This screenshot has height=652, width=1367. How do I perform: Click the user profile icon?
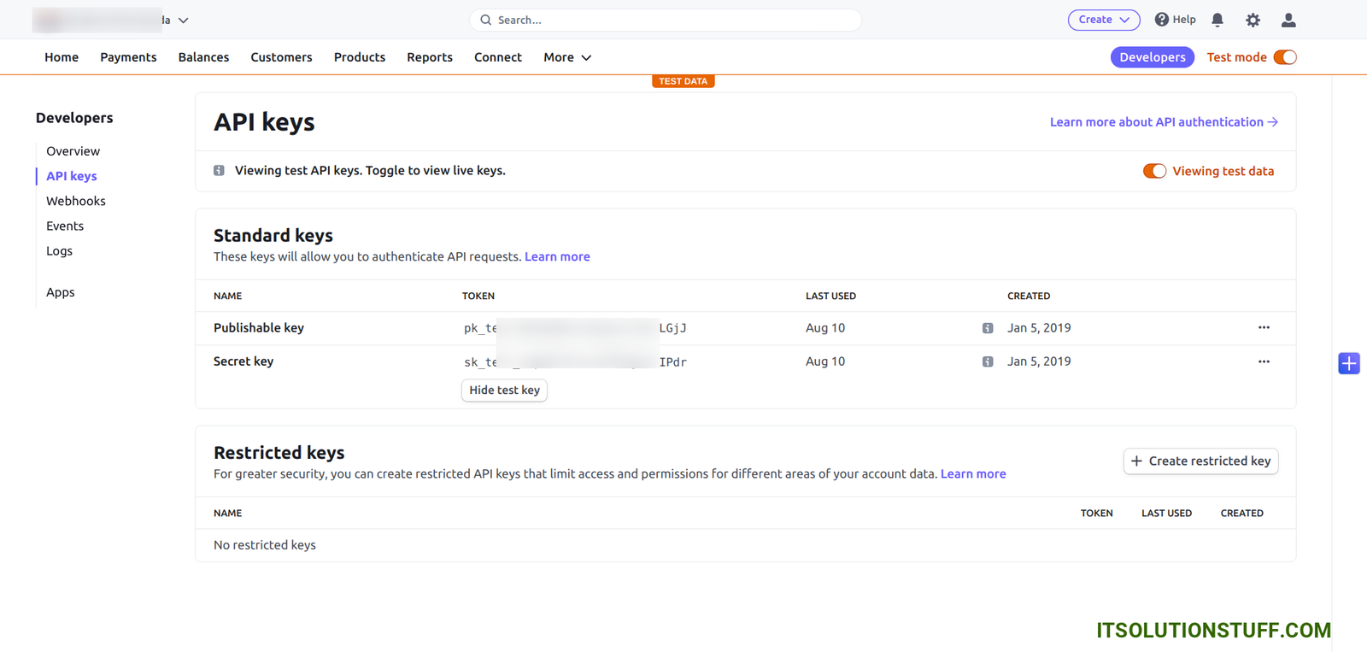1288,20
